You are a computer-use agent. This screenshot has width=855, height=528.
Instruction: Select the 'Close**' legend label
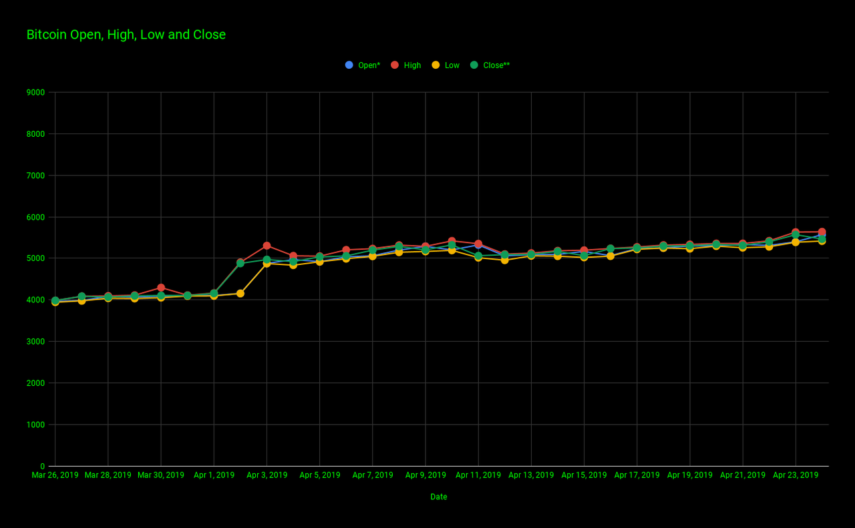pos(496,65)
